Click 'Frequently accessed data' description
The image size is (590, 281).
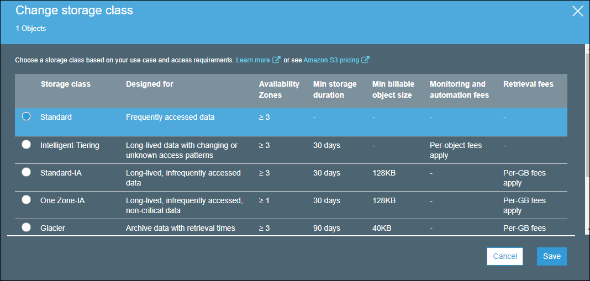tap(171, 118)
